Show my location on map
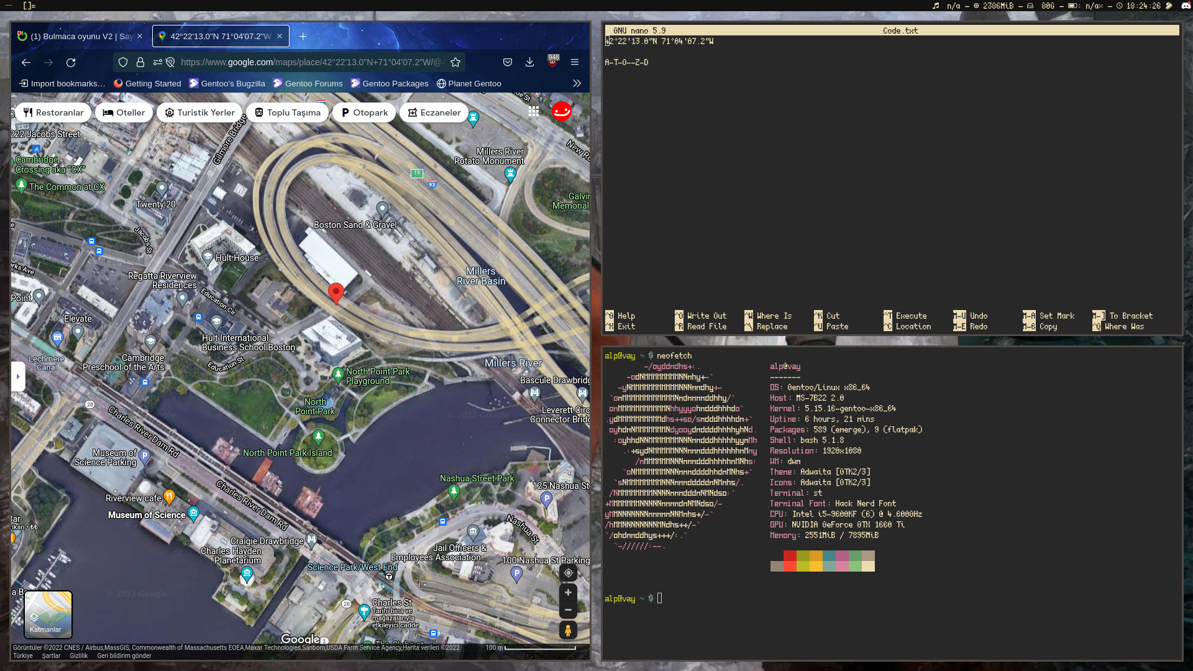This screenshot has width=1193, height=671. 568,573
